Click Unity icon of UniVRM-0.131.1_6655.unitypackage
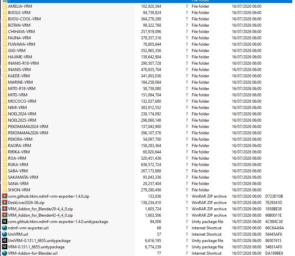Screen dimensions: 295x256 [x=5, y=241]
